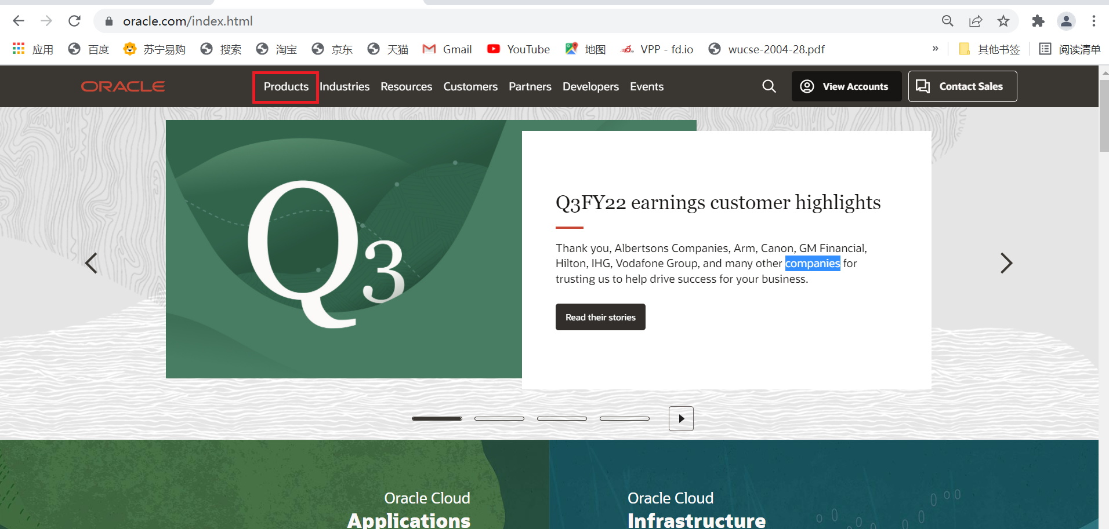
Task: Click Read their stories button
Action: tap(600, 317)
